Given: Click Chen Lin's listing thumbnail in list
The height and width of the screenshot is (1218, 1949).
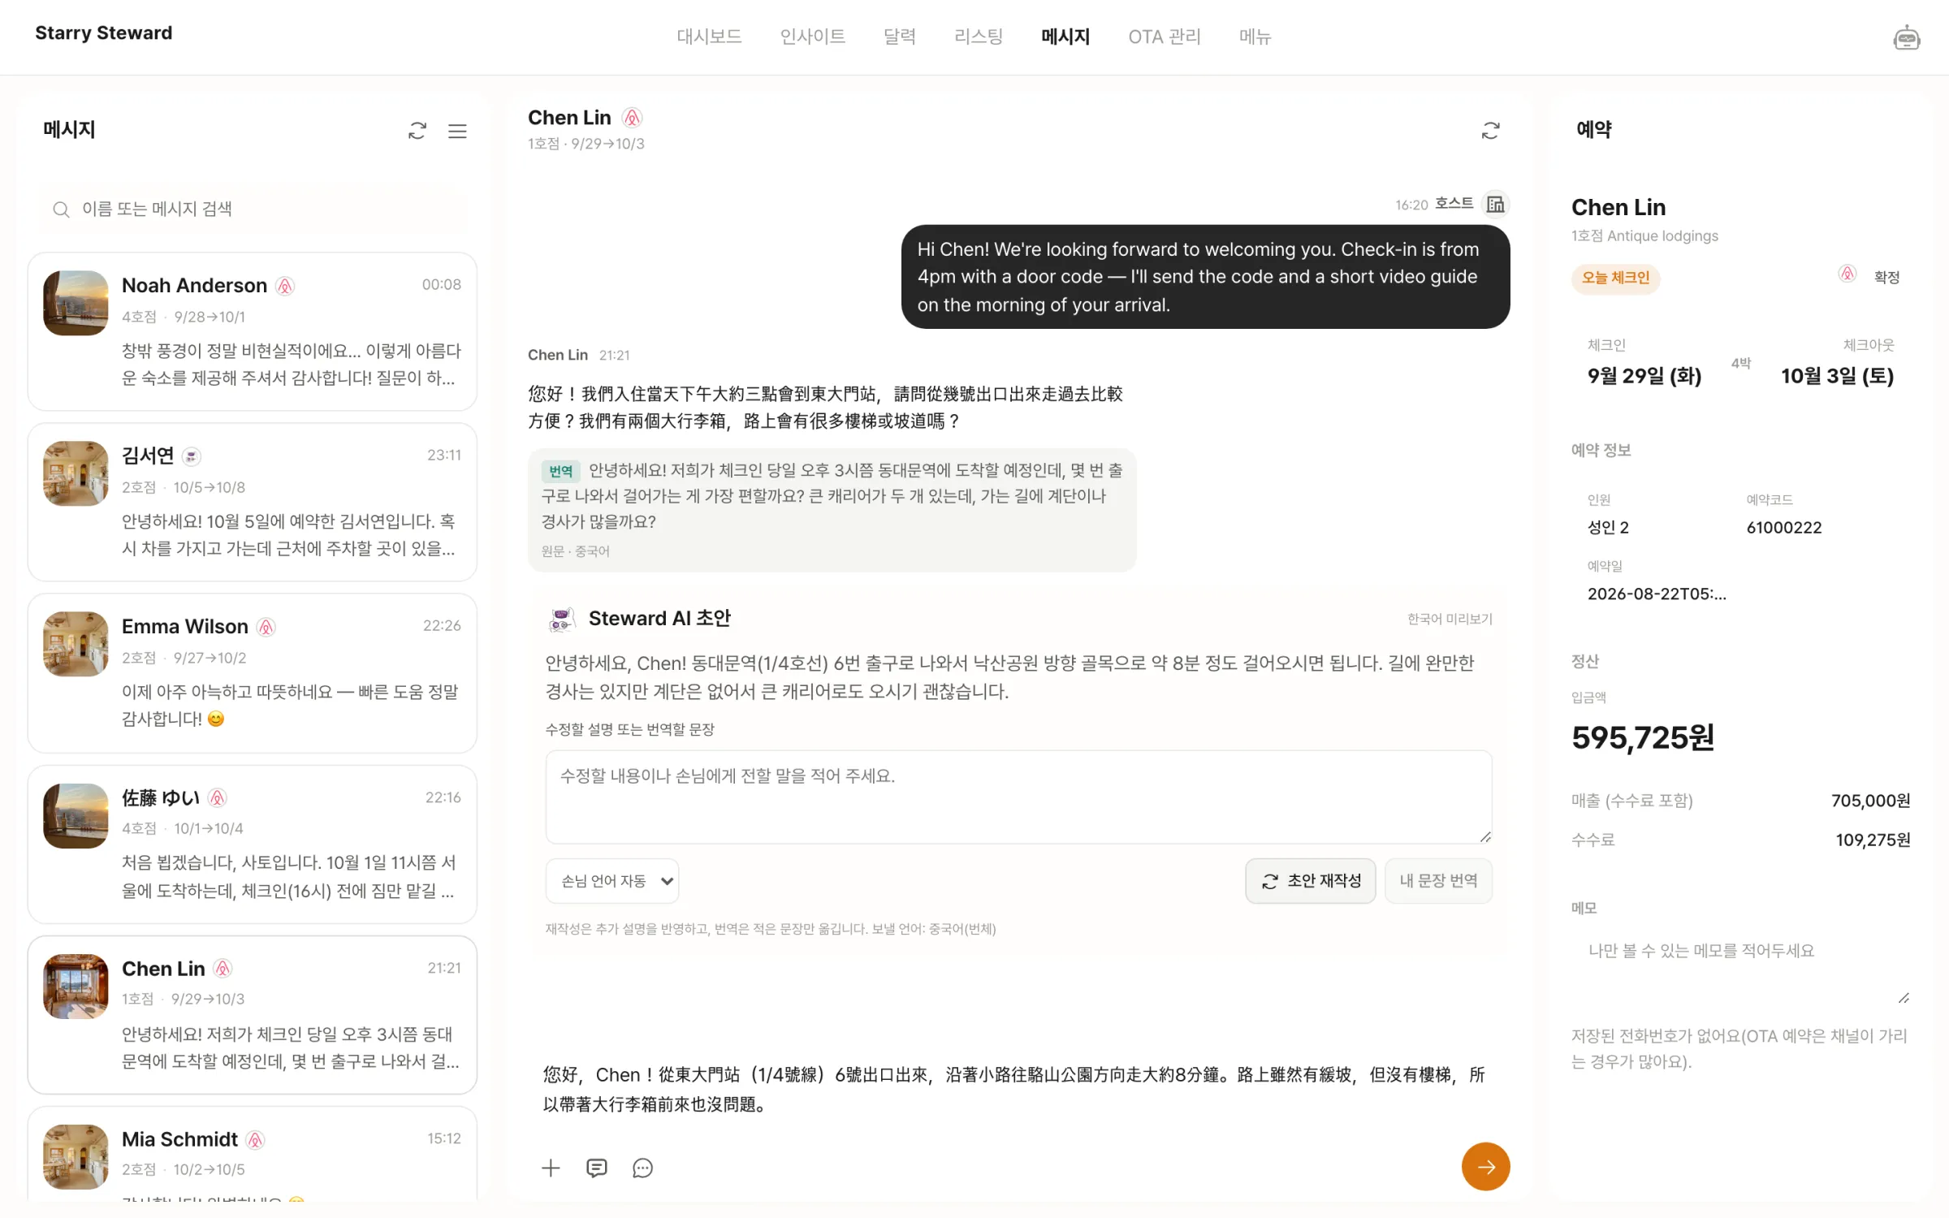Looking at the screenshot, I should (x=76, y=986).
